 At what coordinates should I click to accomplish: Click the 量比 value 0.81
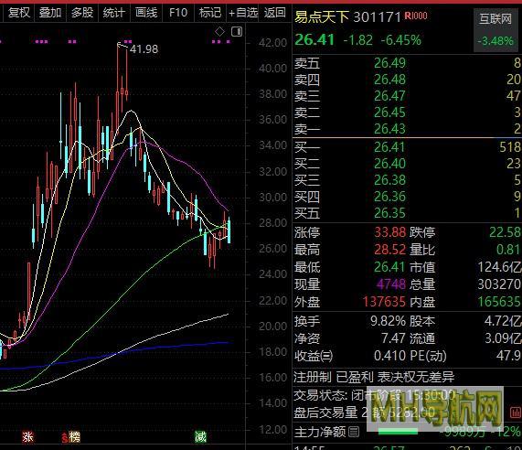[x=508, y=249]
